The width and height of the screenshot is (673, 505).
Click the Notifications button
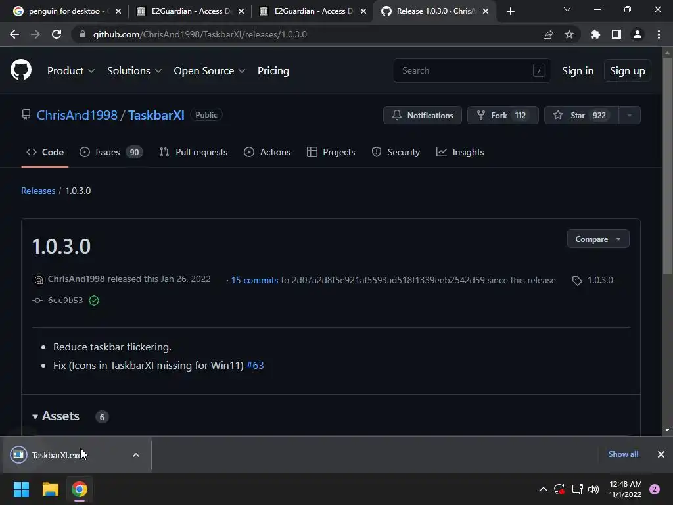point(423,115)
